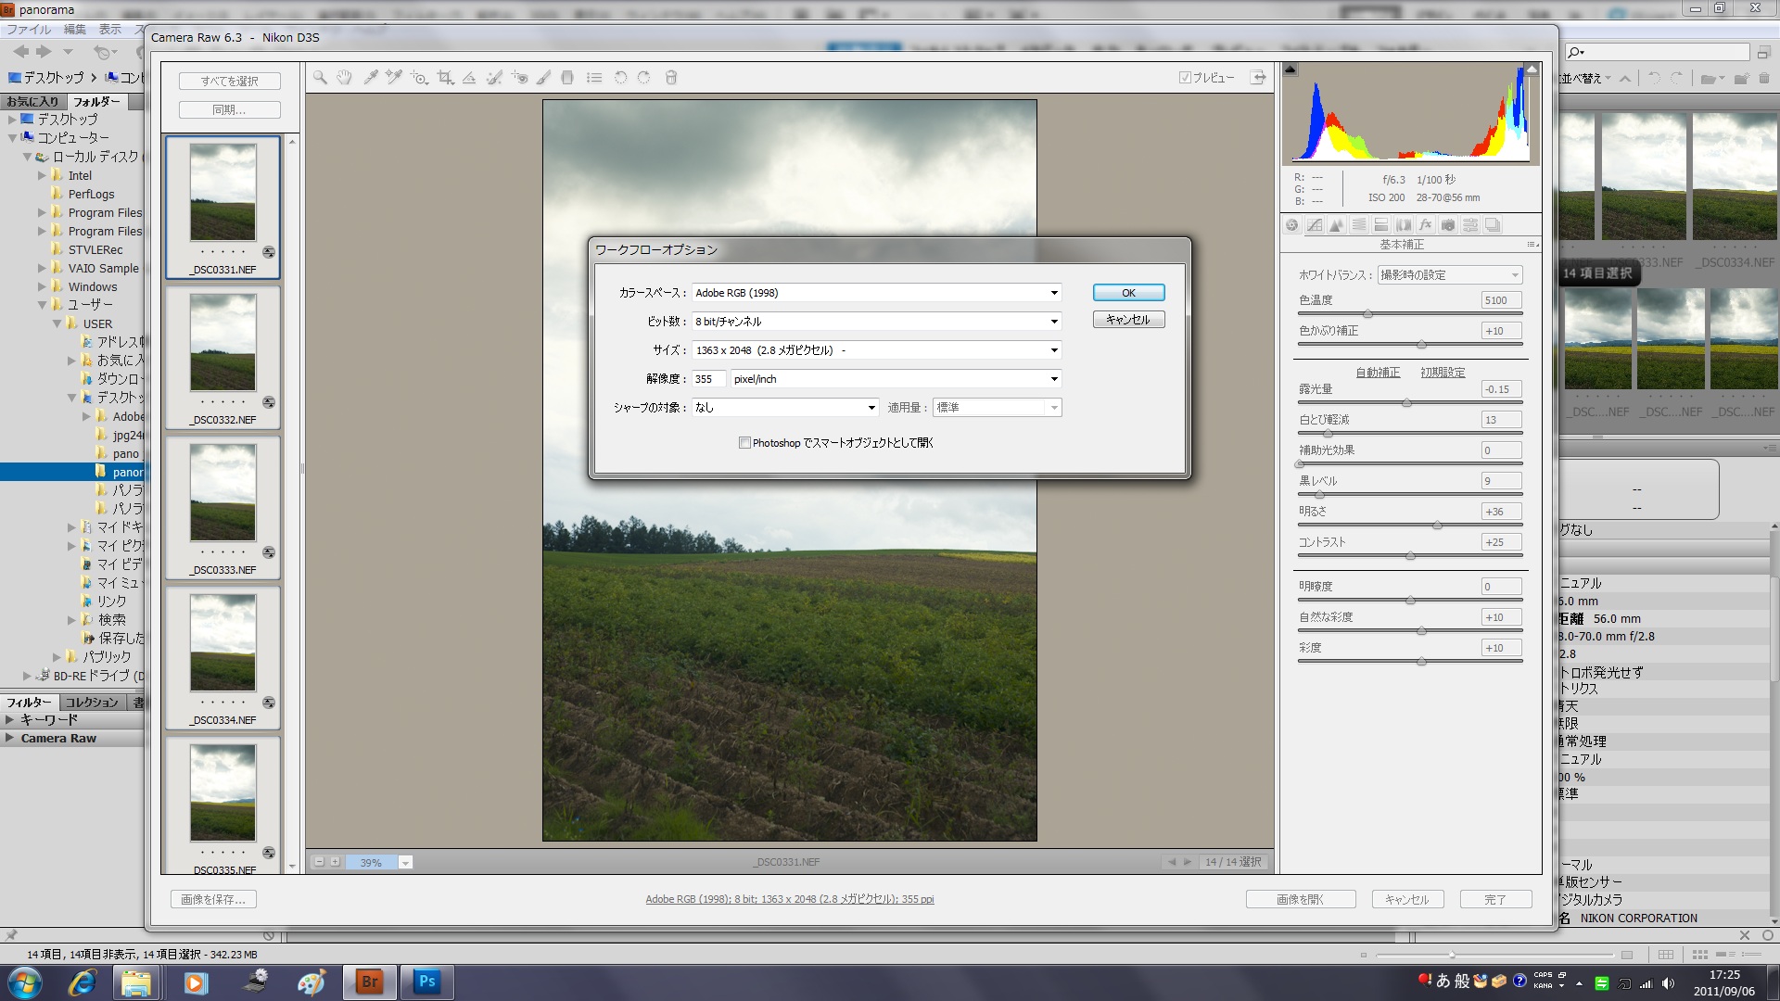This screenshot has height=1001, width=1780.
Task: Click OK in the workflow options dialog
Action: (1128, 293)
